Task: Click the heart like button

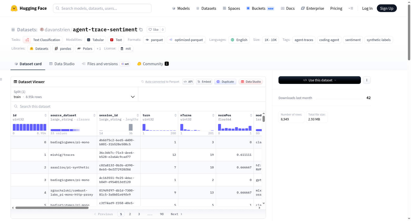Action: (x=154, y=30)
